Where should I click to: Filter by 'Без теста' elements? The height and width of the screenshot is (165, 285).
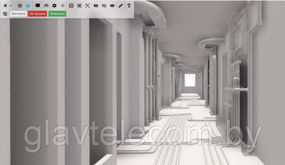[x=18, y=14]
